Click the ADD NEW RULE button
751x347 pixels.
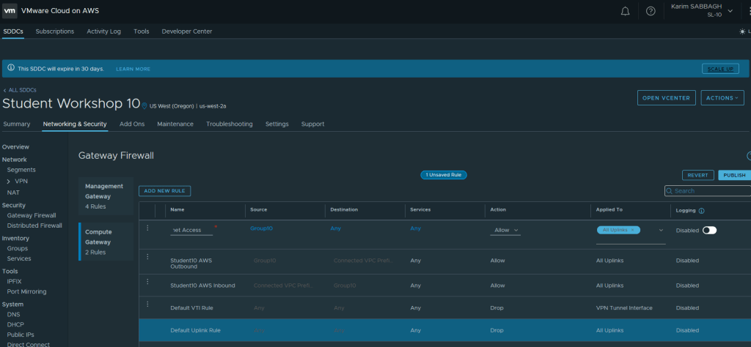tap(164, 191)
